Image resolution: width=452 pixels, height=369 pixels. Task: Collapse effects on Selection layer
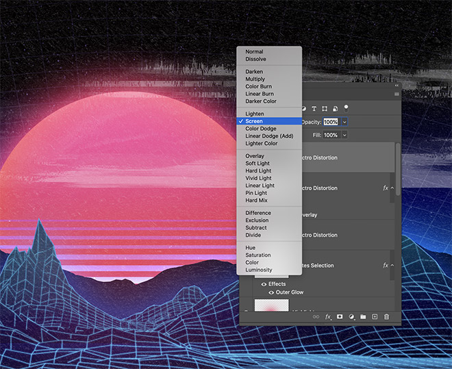[392, 265]
